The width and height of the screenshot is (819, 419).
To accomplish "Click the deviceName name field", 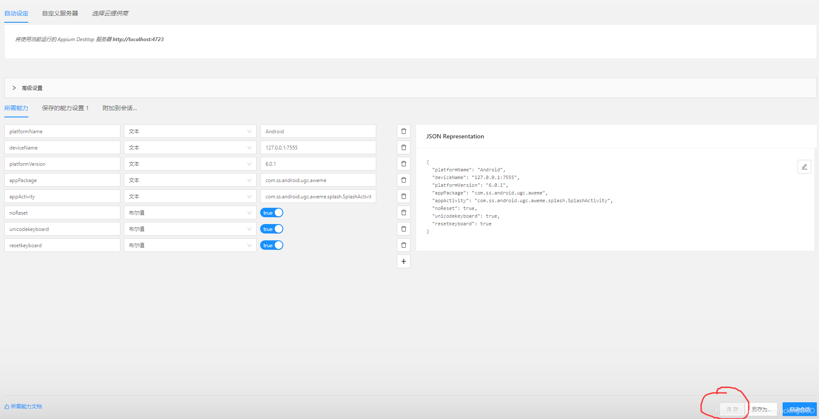I will pos(62,147).
